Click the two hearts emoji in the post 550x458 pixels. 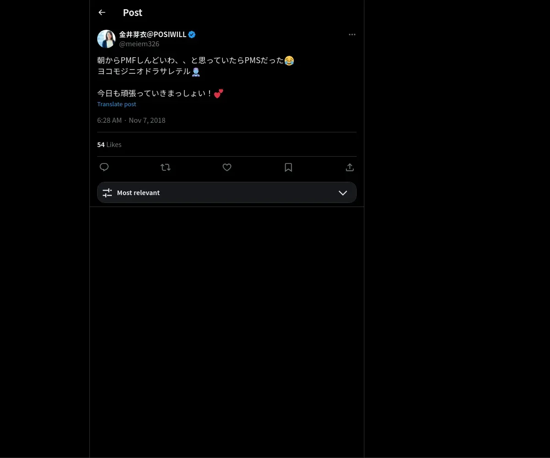[219, 93]
